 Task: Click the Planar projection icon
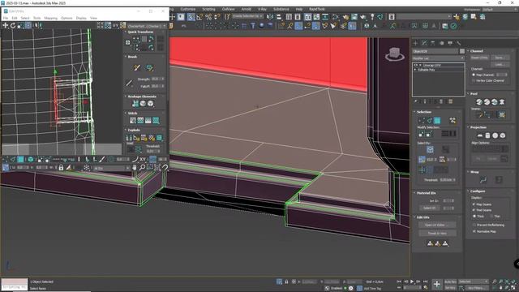(x=479, y=135)
